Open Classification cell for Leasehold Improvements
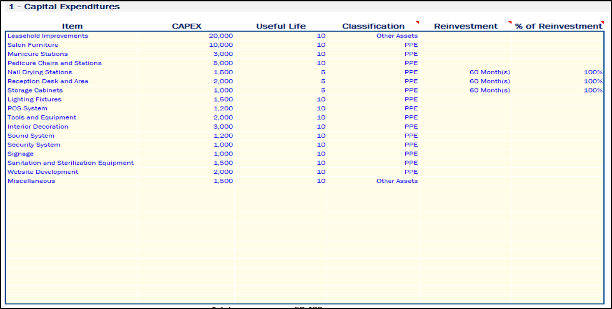Screen dimensions: 612x309 (396, 36)
